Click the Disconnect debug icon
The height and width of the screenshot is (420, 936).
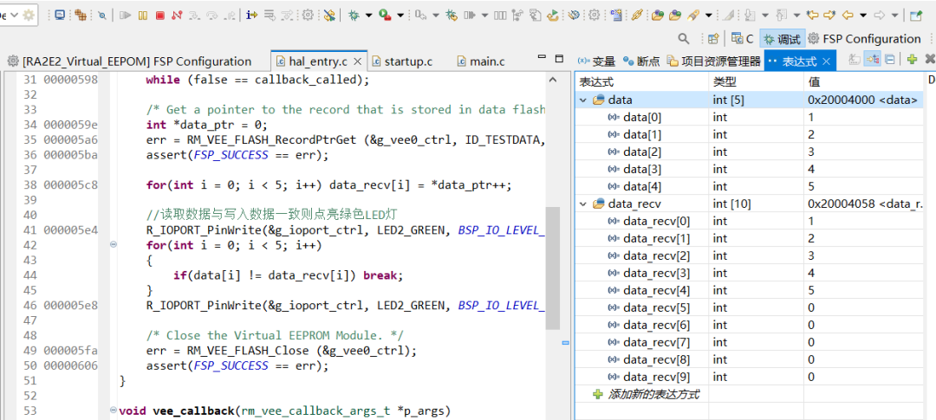(177, 15)
